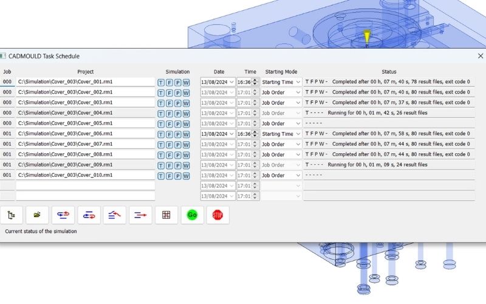Screen dimensions: 486x304
Task: Start simulations with green Go button
Action: pyautogui.click(x=192, y=215)
